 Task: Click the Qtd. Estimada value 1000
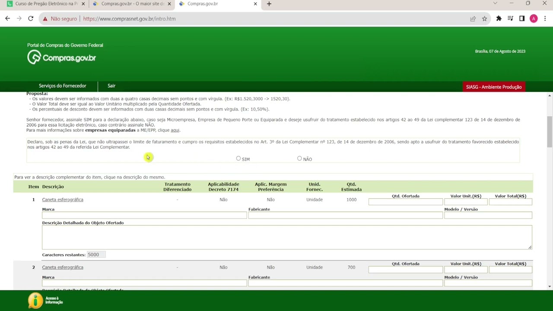point(351,200)
